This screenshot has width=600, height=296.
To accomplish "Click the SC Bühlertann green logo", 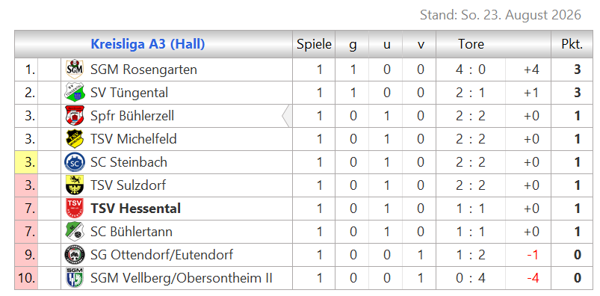I will click(x=74, y=231).
